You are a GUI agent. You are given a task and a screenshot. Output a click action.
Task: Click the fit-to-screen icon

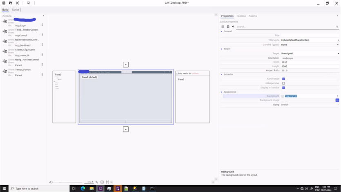102,182
